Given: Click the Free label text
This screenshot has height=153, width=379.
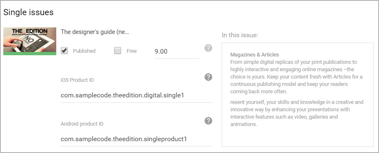Looking at the screenshot, I should point(131,51).
